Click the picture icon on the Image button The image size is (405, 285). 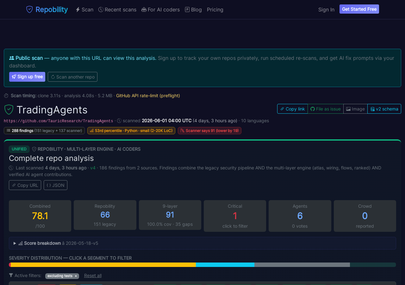(x=348, y=109)
